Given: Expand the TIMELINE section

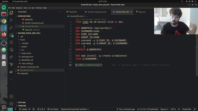Looking at the screenshot, I should 40,106.
